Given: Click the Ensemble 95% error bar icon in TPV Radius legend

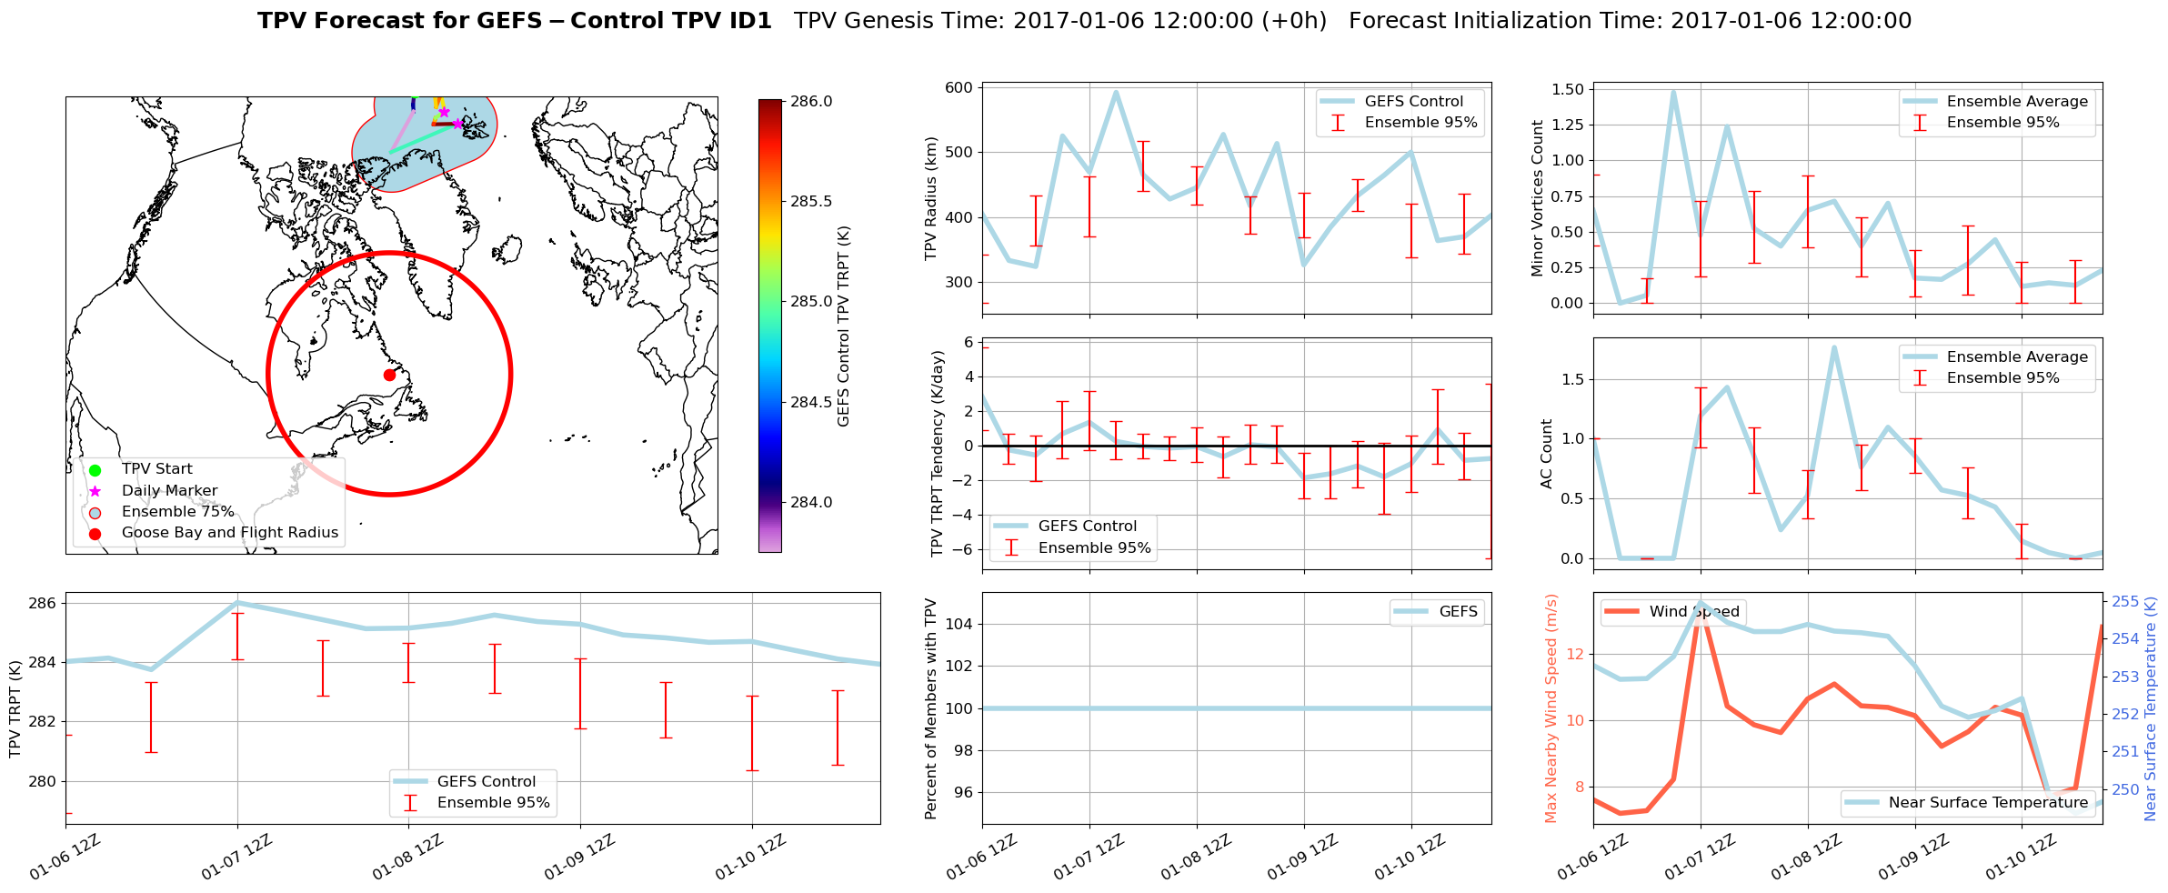Looking at the screenshot, I should (x=1338, y=123).
